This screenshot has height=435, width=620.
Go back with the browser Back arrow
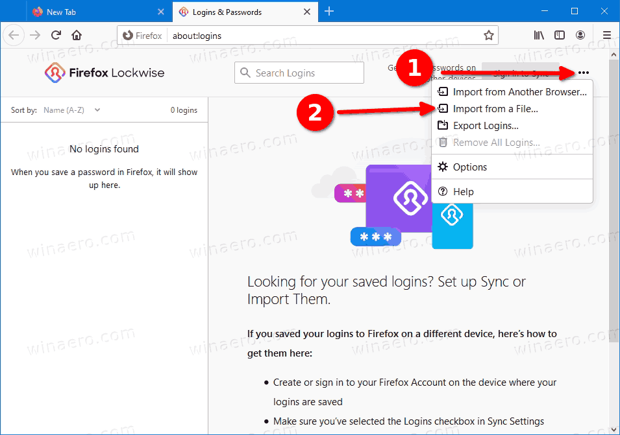pyautogui.click(x=14, y=36)
